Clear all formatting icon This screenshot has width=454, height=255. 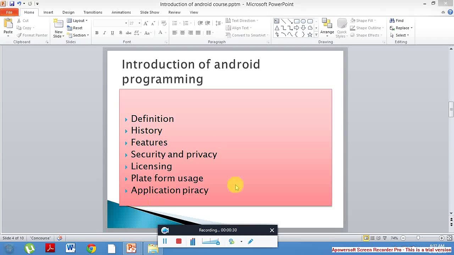(164, 23)
